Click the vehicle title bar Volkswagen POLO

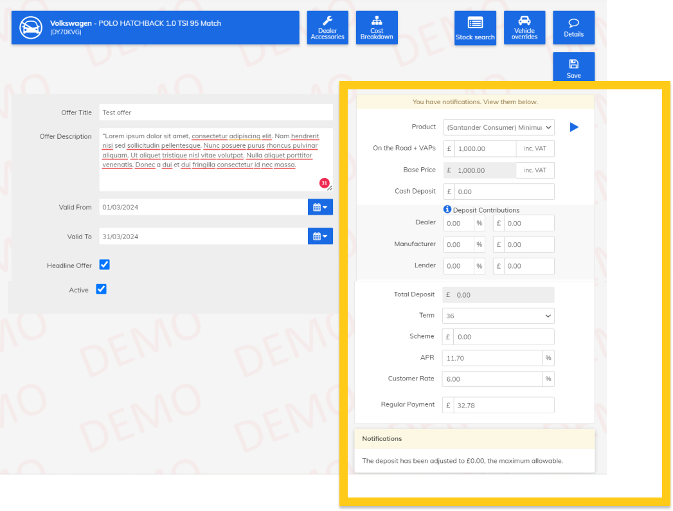click(x=156, y=28)
